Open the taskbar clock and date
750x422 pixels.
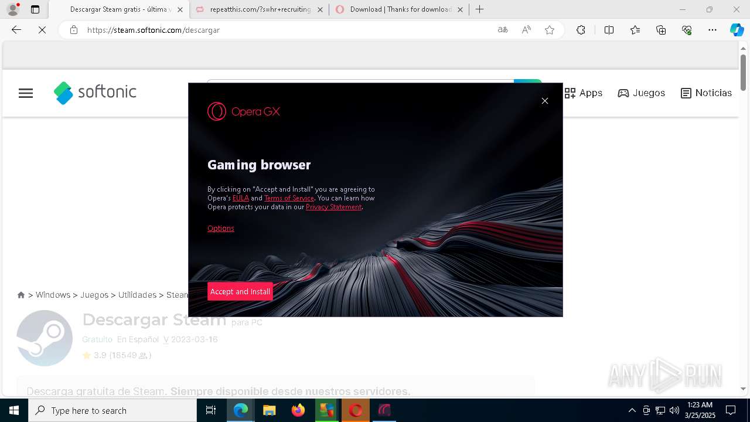pos(700,410)
